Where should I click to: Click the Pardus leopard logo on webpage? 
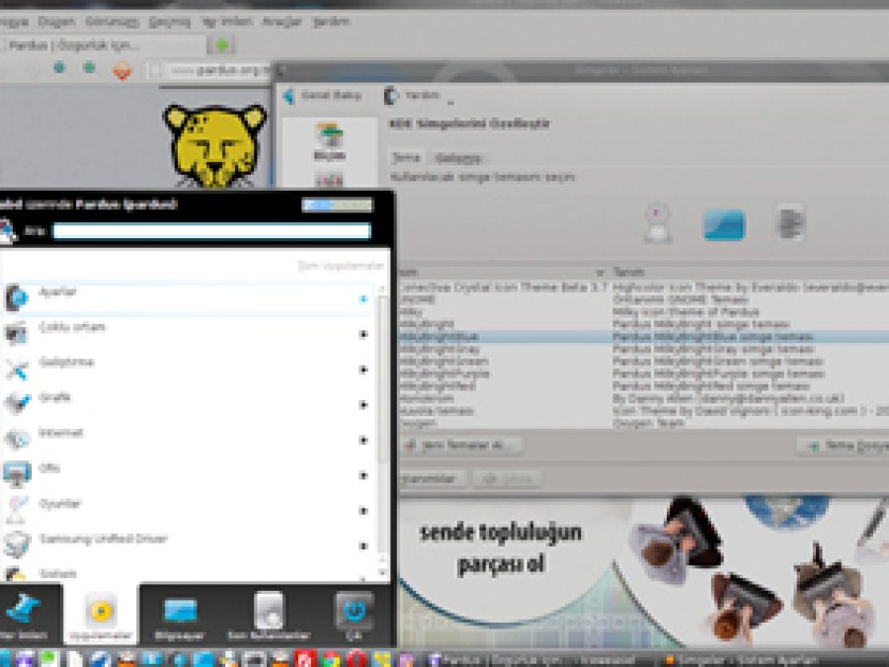click(x=215, y=146)
